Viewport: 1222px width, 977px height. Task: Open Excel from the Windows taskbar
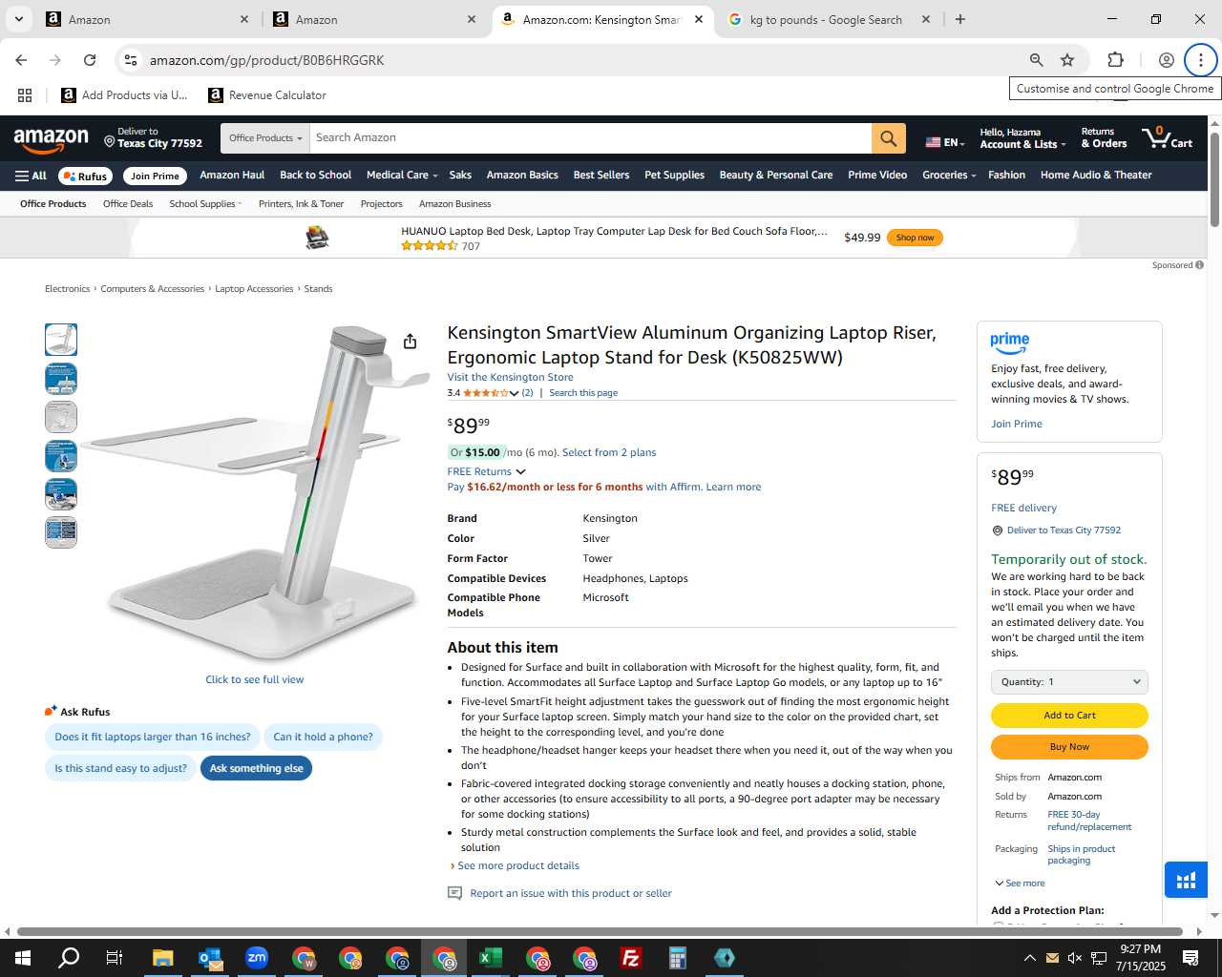click(491, 958)
